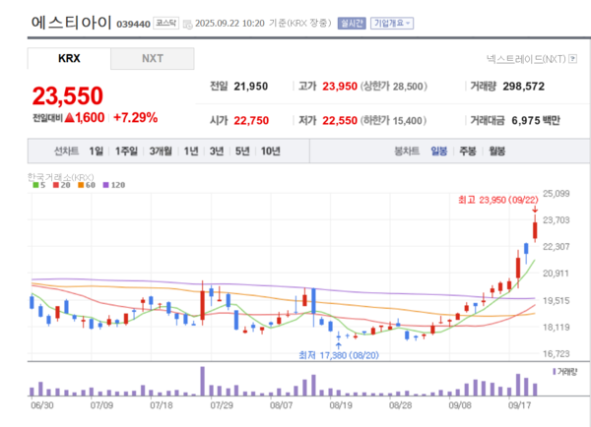Image resolution: width=591 pixels, height=427 pixels.
Task: Click the 전일 value 21,950
Action: (x=251, y=87)
